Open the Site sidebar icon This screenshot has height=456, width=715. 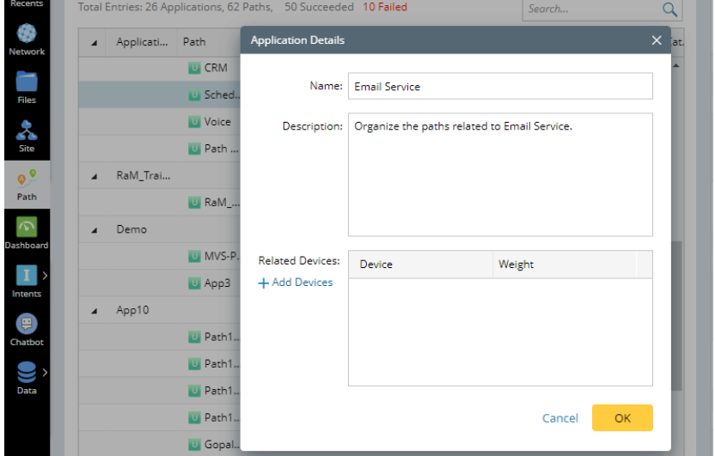(x=27, y=134)
